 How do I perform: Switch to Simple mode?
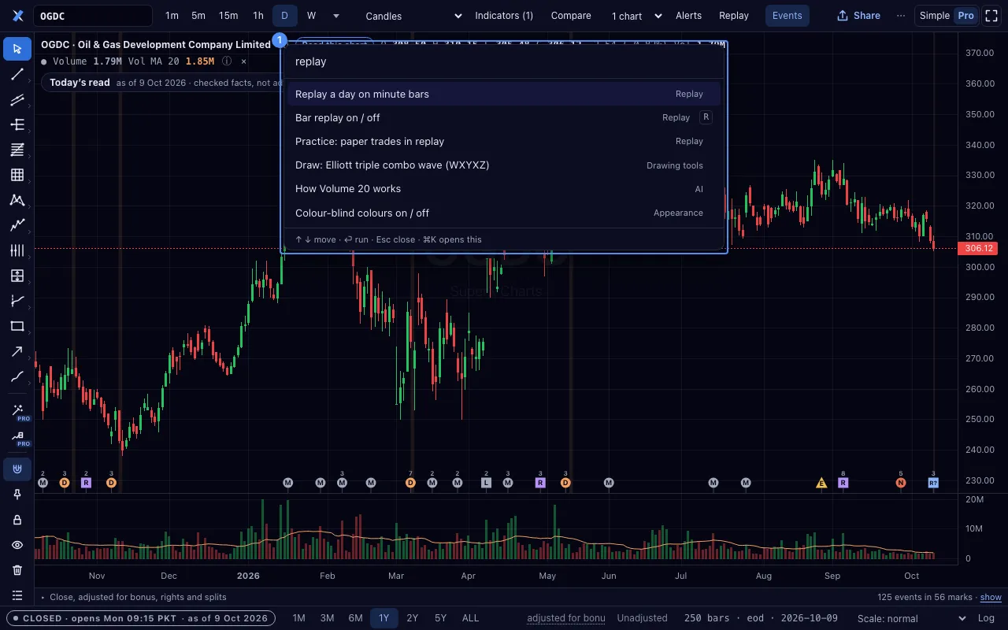click(935, 16)
